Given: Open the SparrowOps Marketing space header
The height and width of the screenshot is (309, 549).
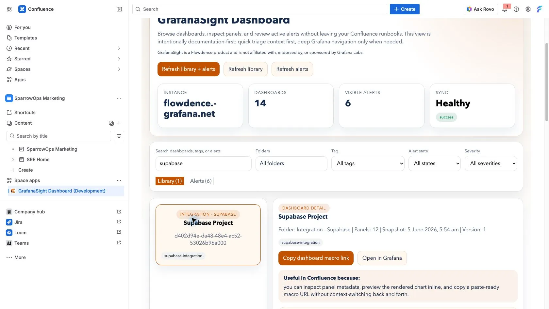Looking at the screenshot, I should point(40,98).
